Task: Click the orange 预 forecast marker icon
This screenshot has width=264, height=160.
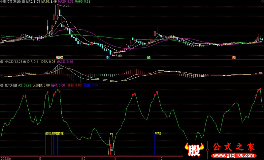Action: (234, 57)
